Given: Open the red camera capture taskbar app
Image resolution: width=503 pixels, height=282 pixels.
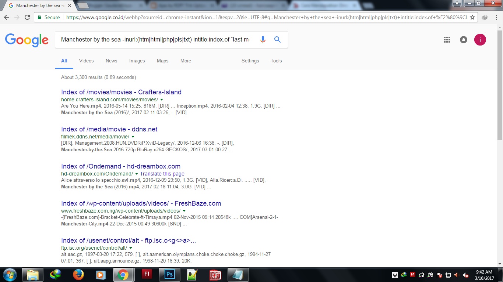Looking at the screenshot, I should pos(215,275).
